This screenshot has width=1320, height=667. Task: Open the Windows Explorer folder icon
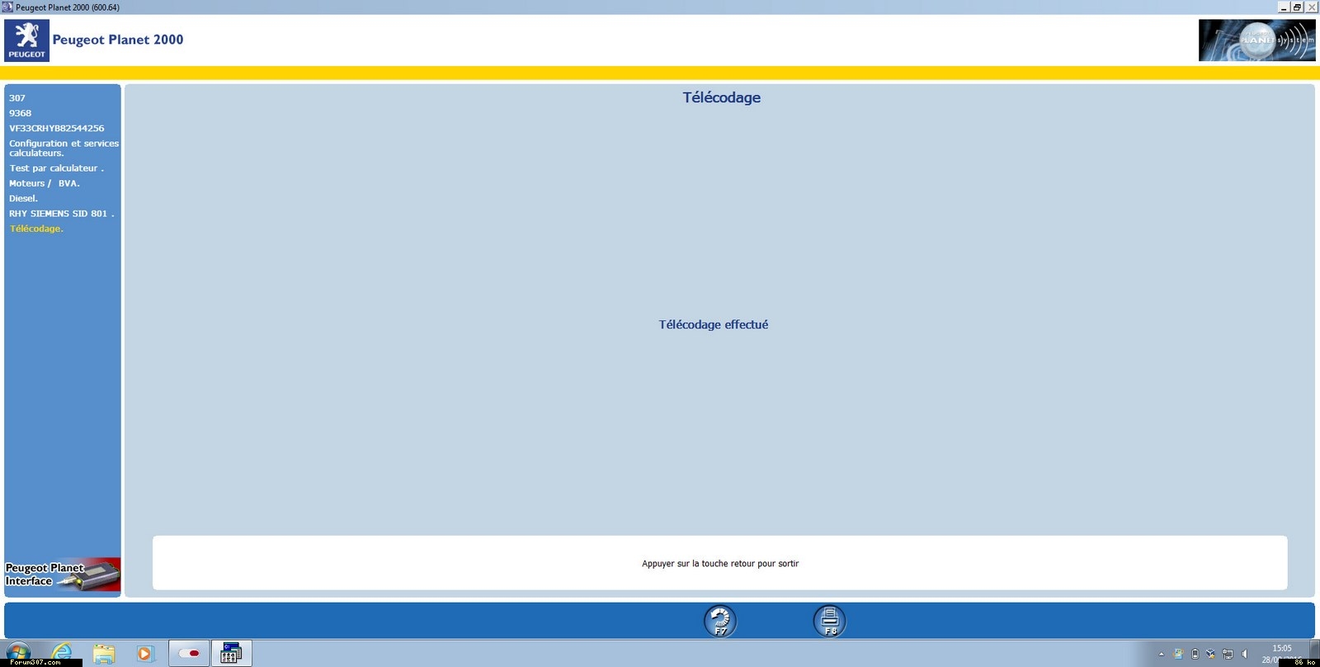pos(104,654)
